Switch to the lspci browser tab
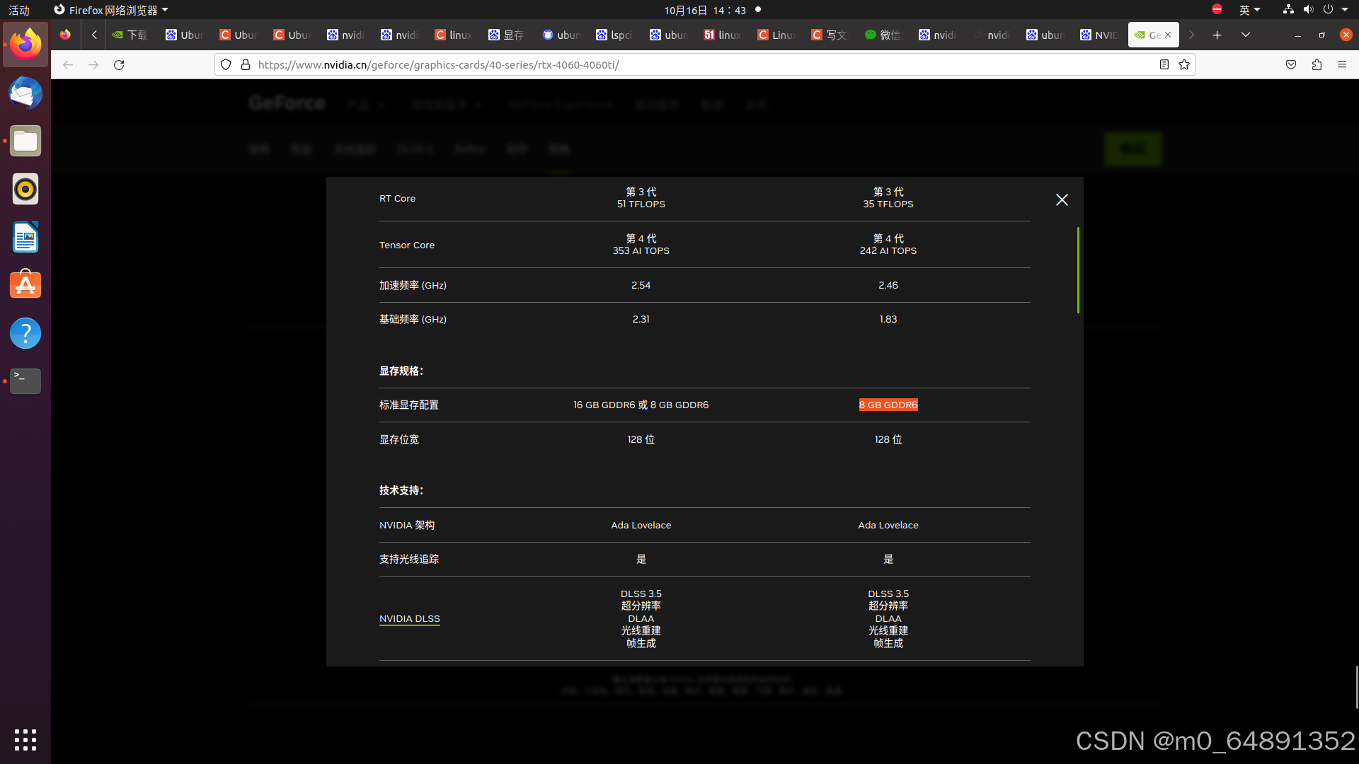1359x764 pixels. 614,35
